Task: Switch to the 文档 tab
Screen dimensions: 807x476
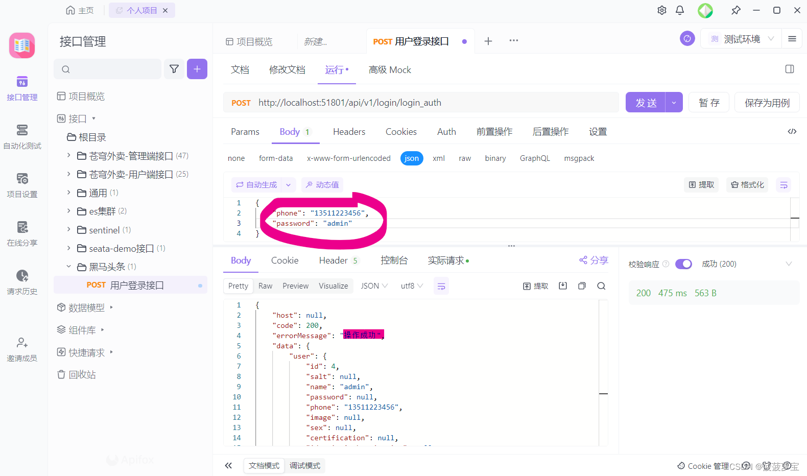Action: tap(240, 69)
